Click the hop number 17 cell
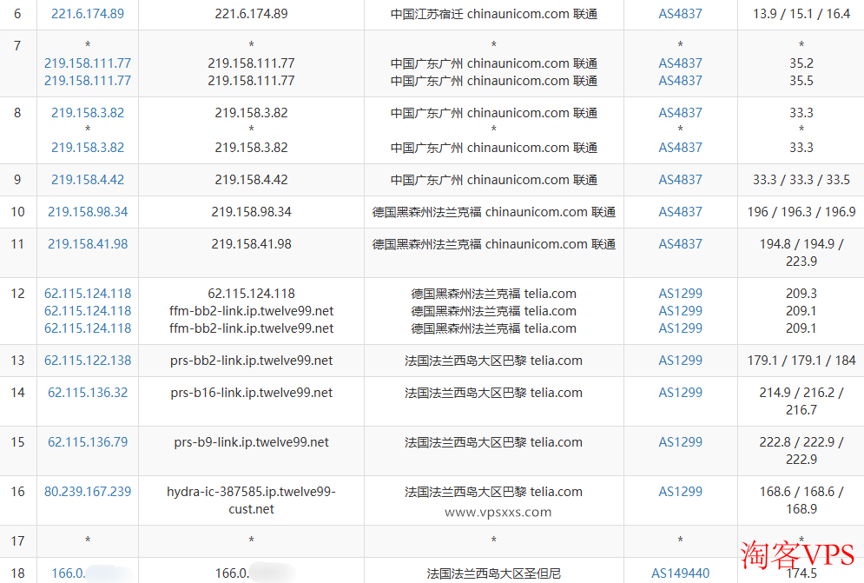864x583 pixels. pos(17,541)
